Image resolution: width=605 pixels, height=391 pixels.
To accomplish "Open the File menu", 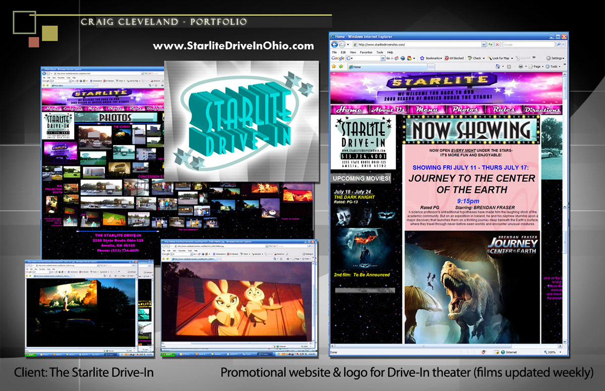I will 334,52.
